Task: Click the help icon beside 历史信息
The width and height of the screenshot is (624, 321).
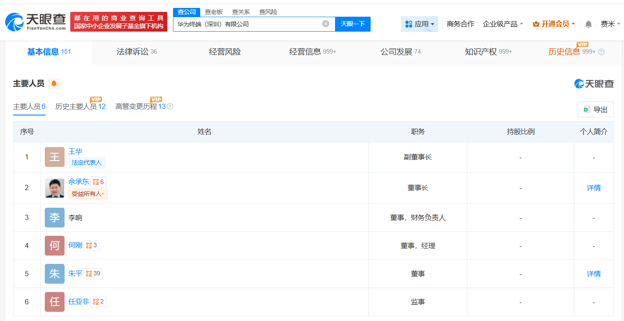Action: point(601,52)
